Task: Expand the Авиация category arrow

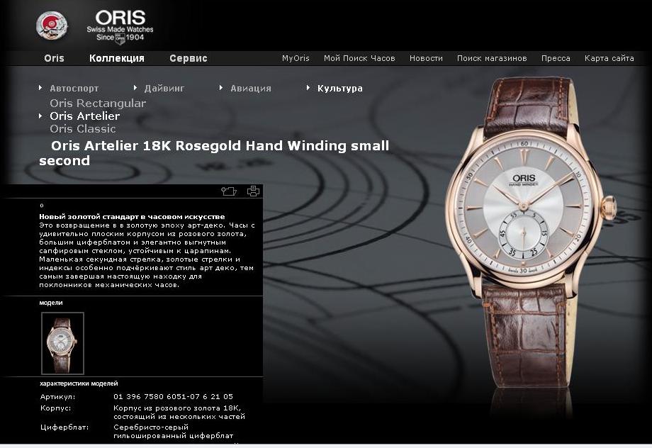Action: 221,88
